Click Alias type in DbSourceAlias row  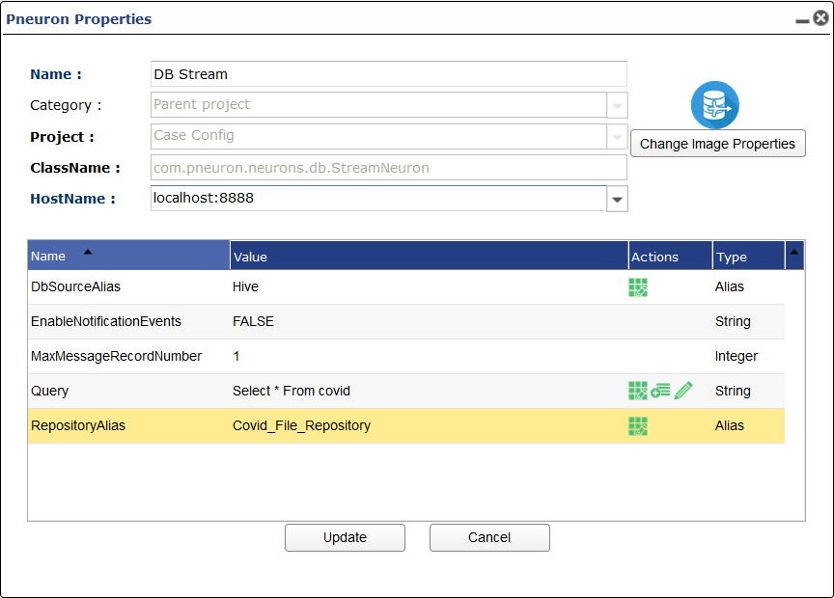click(x=729, y=287)
